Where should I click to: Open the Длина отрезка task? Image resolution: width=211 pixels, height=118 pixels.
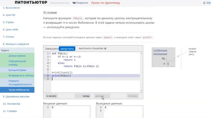click(17, 56)
